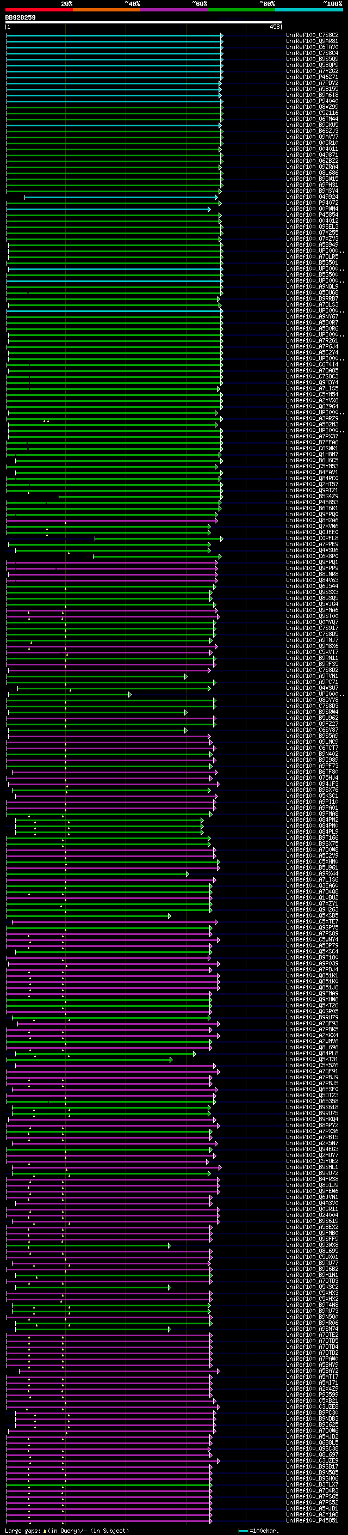Select the label UniRef100_Q9ZRA4

coord(312,167)
